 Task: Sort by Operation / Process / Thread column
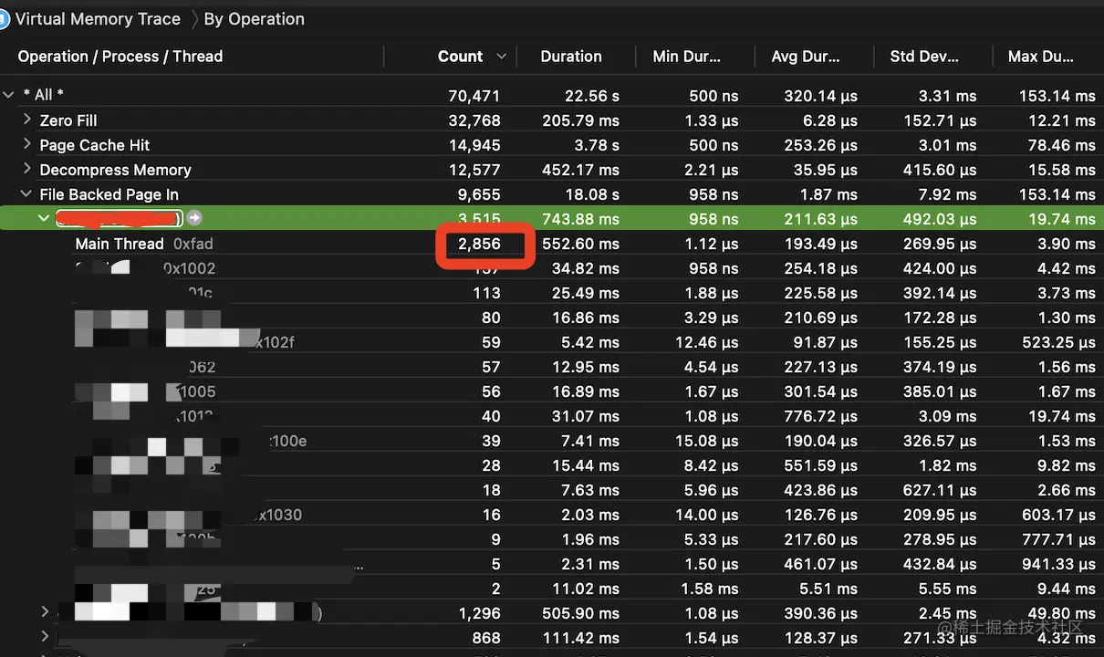point(120,57)
